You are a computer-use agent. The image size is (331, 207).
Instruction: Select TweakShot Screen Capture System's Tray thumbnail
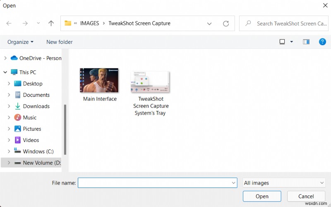[x=150, y=82]
